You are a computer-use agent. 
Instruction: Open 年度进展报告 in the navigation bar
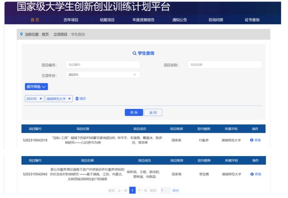click(143, 20)
